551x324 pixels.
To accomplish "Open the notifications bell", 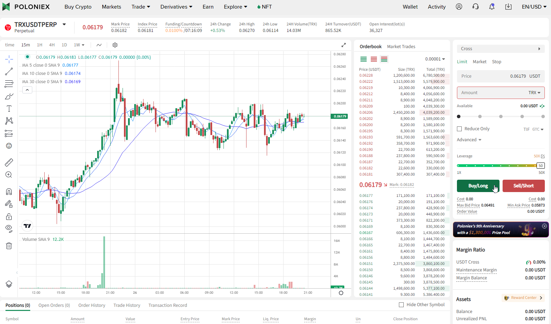I will tap(492, 7).
